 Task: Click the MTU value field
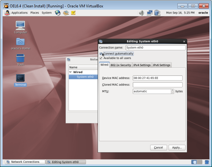[152, 91]
